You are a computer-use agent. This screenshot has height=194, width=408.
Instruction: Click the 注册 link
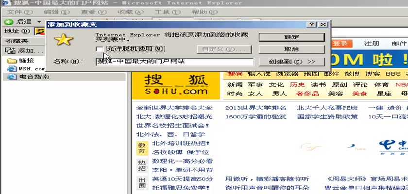tap(372, 44)
